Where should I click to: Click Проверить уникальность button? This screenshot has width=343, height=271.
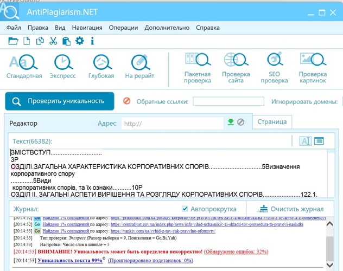(x=60, y=101)
